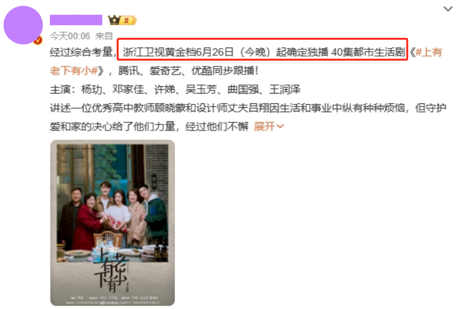Open the orange 老下有小# hashtag on second line
This screenshot has height=309, width=459.
(x=74, y=70)
